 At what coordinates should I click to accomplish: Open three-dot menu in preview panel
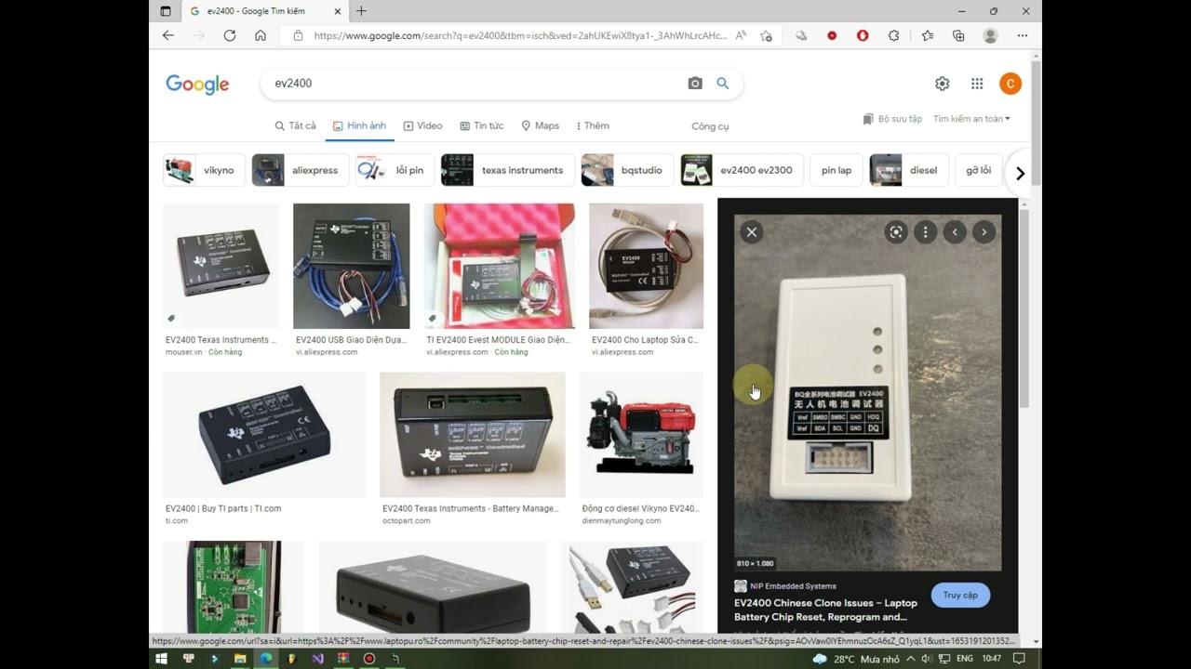pos(925,232)
